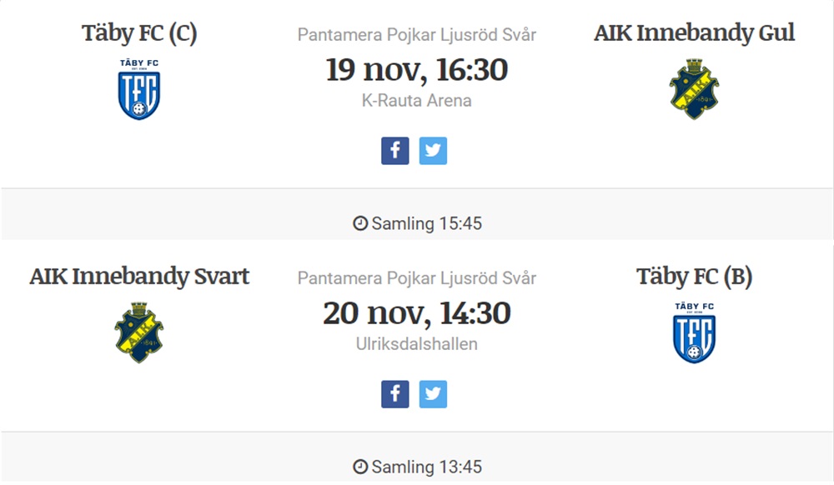
Task: Click the clock icon beside Samling 13:45
Action: click(360, 467)
